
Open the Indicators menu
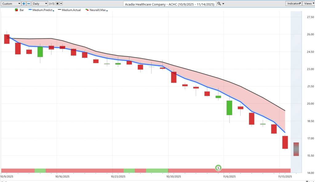tap(293, 4)
